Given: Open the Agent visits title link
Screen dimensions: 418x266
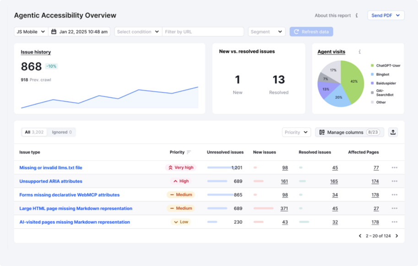Looking at the screenshot, I should point(331,52).
